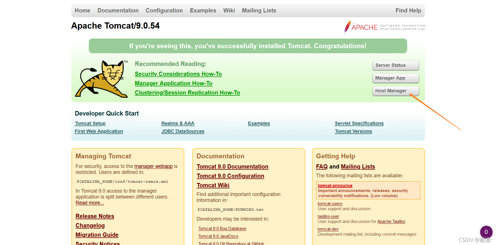The image size is (496, 245).
Task: Click the $CATALINA_HOME/conf/tomcat-users.xml path text
Action: point(123,182)
